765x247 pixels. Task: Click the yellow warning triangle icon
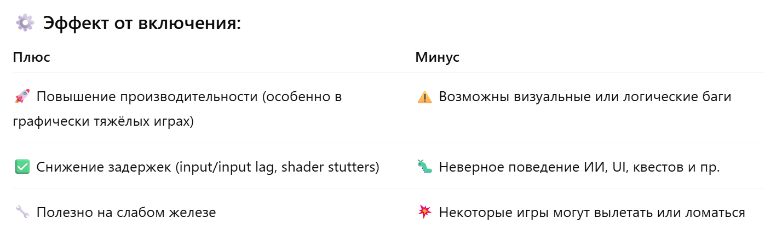[424, 97]
